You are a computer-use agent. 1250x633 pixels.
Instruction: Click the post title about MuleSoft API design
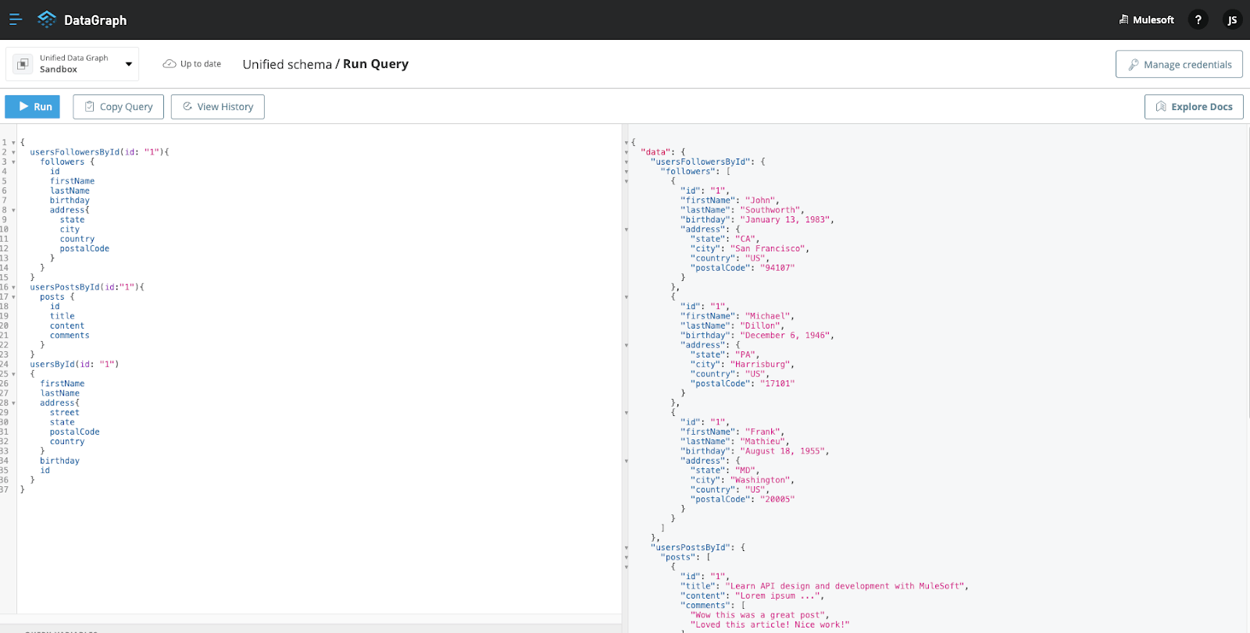click(x=846, y=586)
